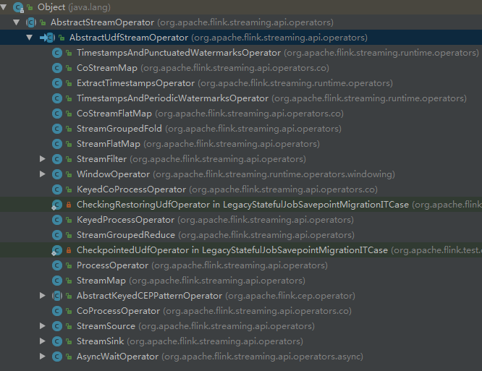This screenshot has height=371, width=482.
Task: Click the private lock icon beside CheckpointedUdfOperator
Action: pyautogui.click(x=69, y=250)
